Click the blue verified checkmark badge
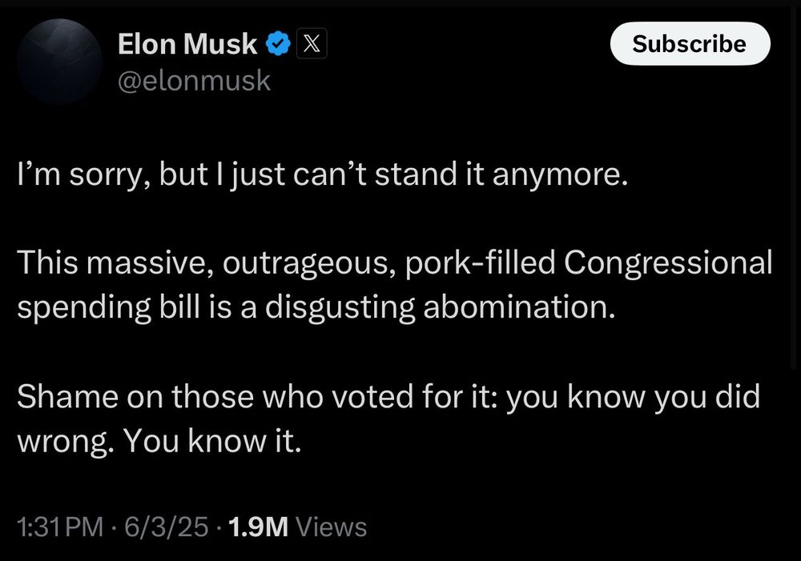 277,44
